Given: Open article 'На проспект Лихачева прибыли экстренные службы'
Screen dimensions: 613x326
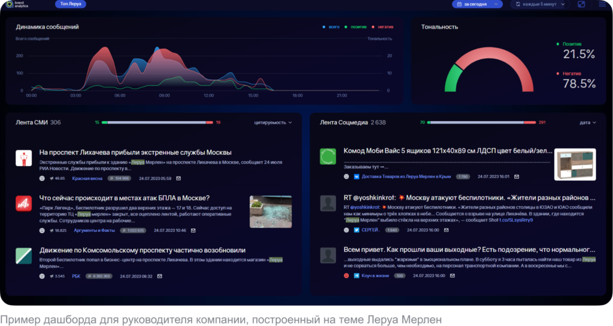Looking at the screenshot, I should pyautogui.click(x=135, y=152).
